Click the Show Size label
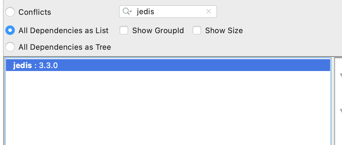Screen dimensions: 342x145 coord(224,30)
